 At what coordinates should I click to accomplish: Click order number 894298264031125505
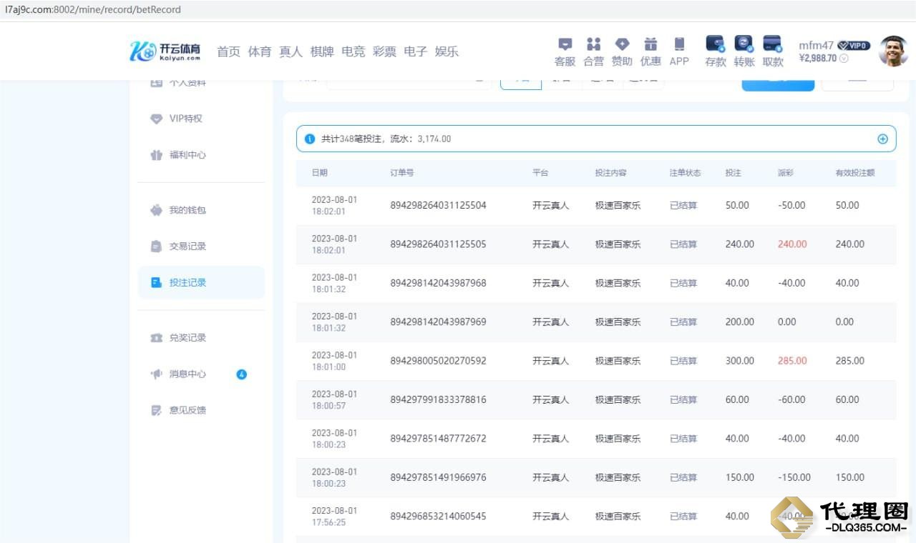click(438, 244)
